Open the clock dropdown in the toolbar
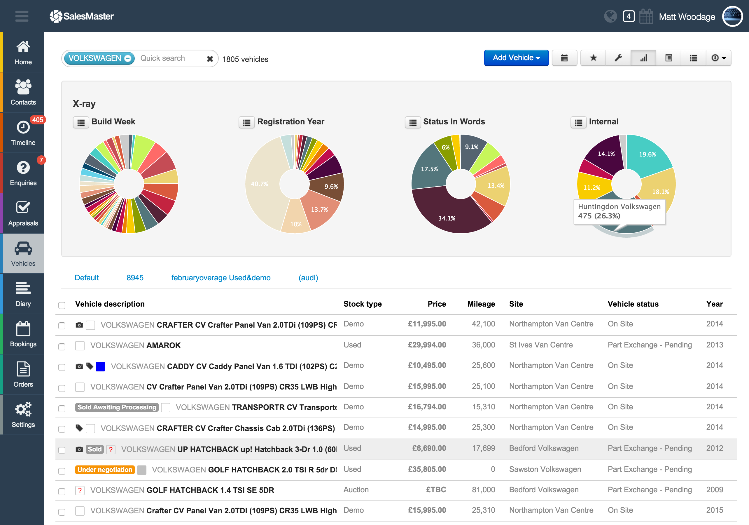Image resolution: width=749 pixels, height=525 pixels. coord(718,58)
